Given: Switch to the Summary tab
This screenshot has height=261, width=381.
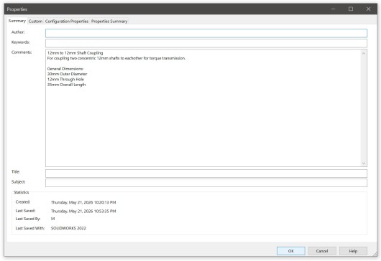Looking at the screenshot, I should click(17, 21).
